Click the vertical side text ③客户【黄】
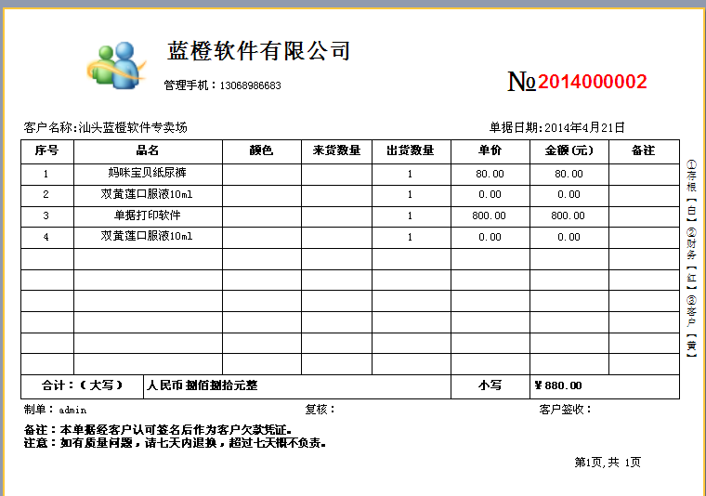The height and width of the screenshot is (496, 706). [x=691, y=326]
